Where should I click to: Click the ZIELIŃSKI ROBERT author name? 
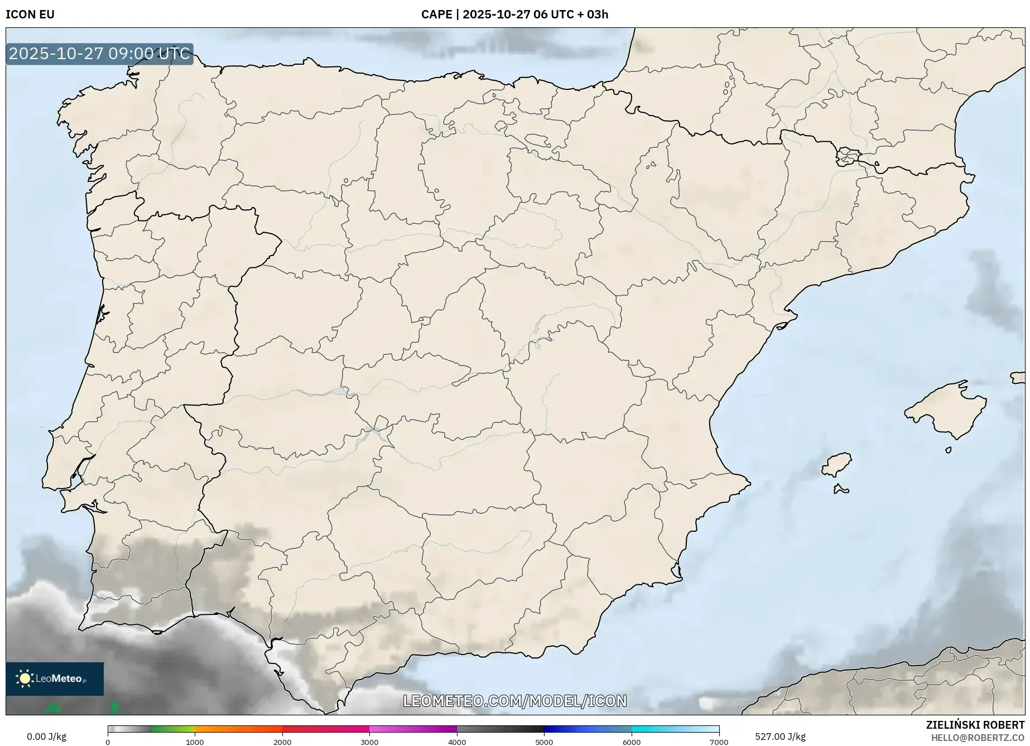point(975,725)
